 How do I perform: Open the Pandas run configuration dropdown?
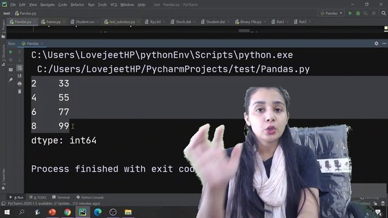pos(332,13)
